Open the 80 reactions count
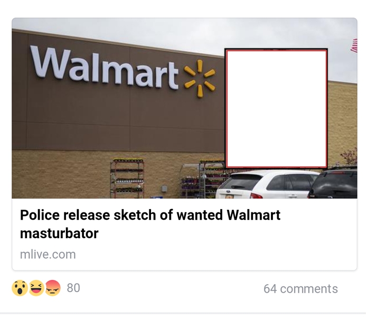The image size is (368, 317). [x=73, y=288]
